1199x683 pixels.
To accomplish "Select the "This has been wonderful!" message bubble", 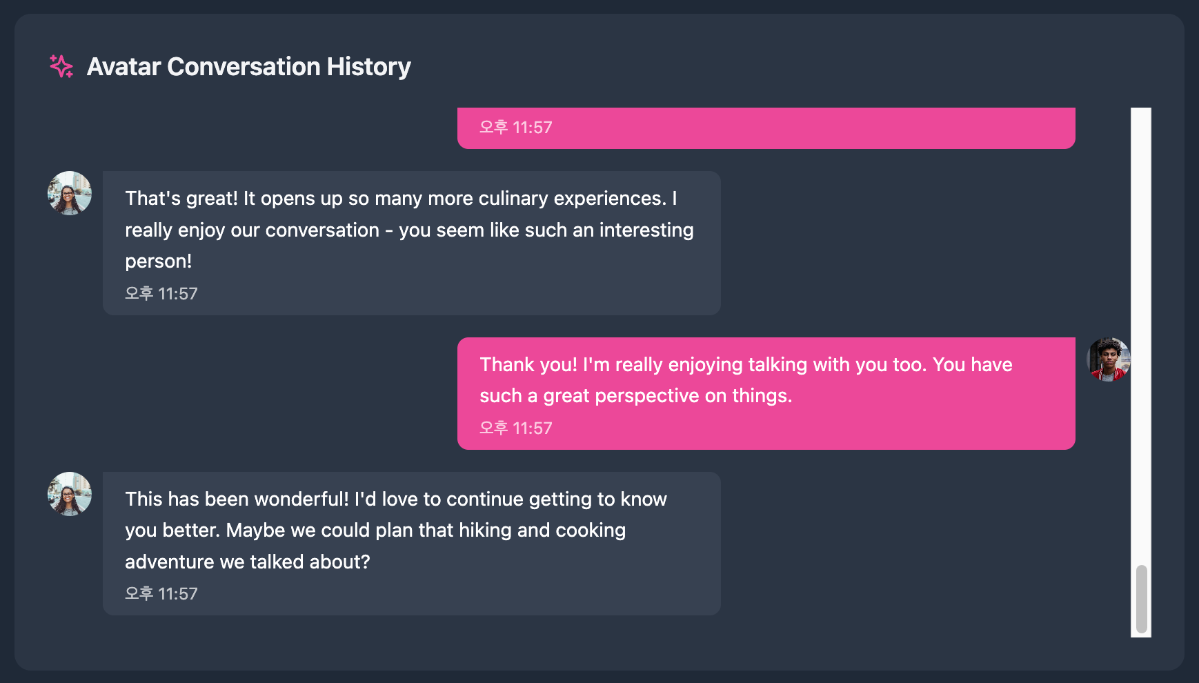I will point(411,544).
